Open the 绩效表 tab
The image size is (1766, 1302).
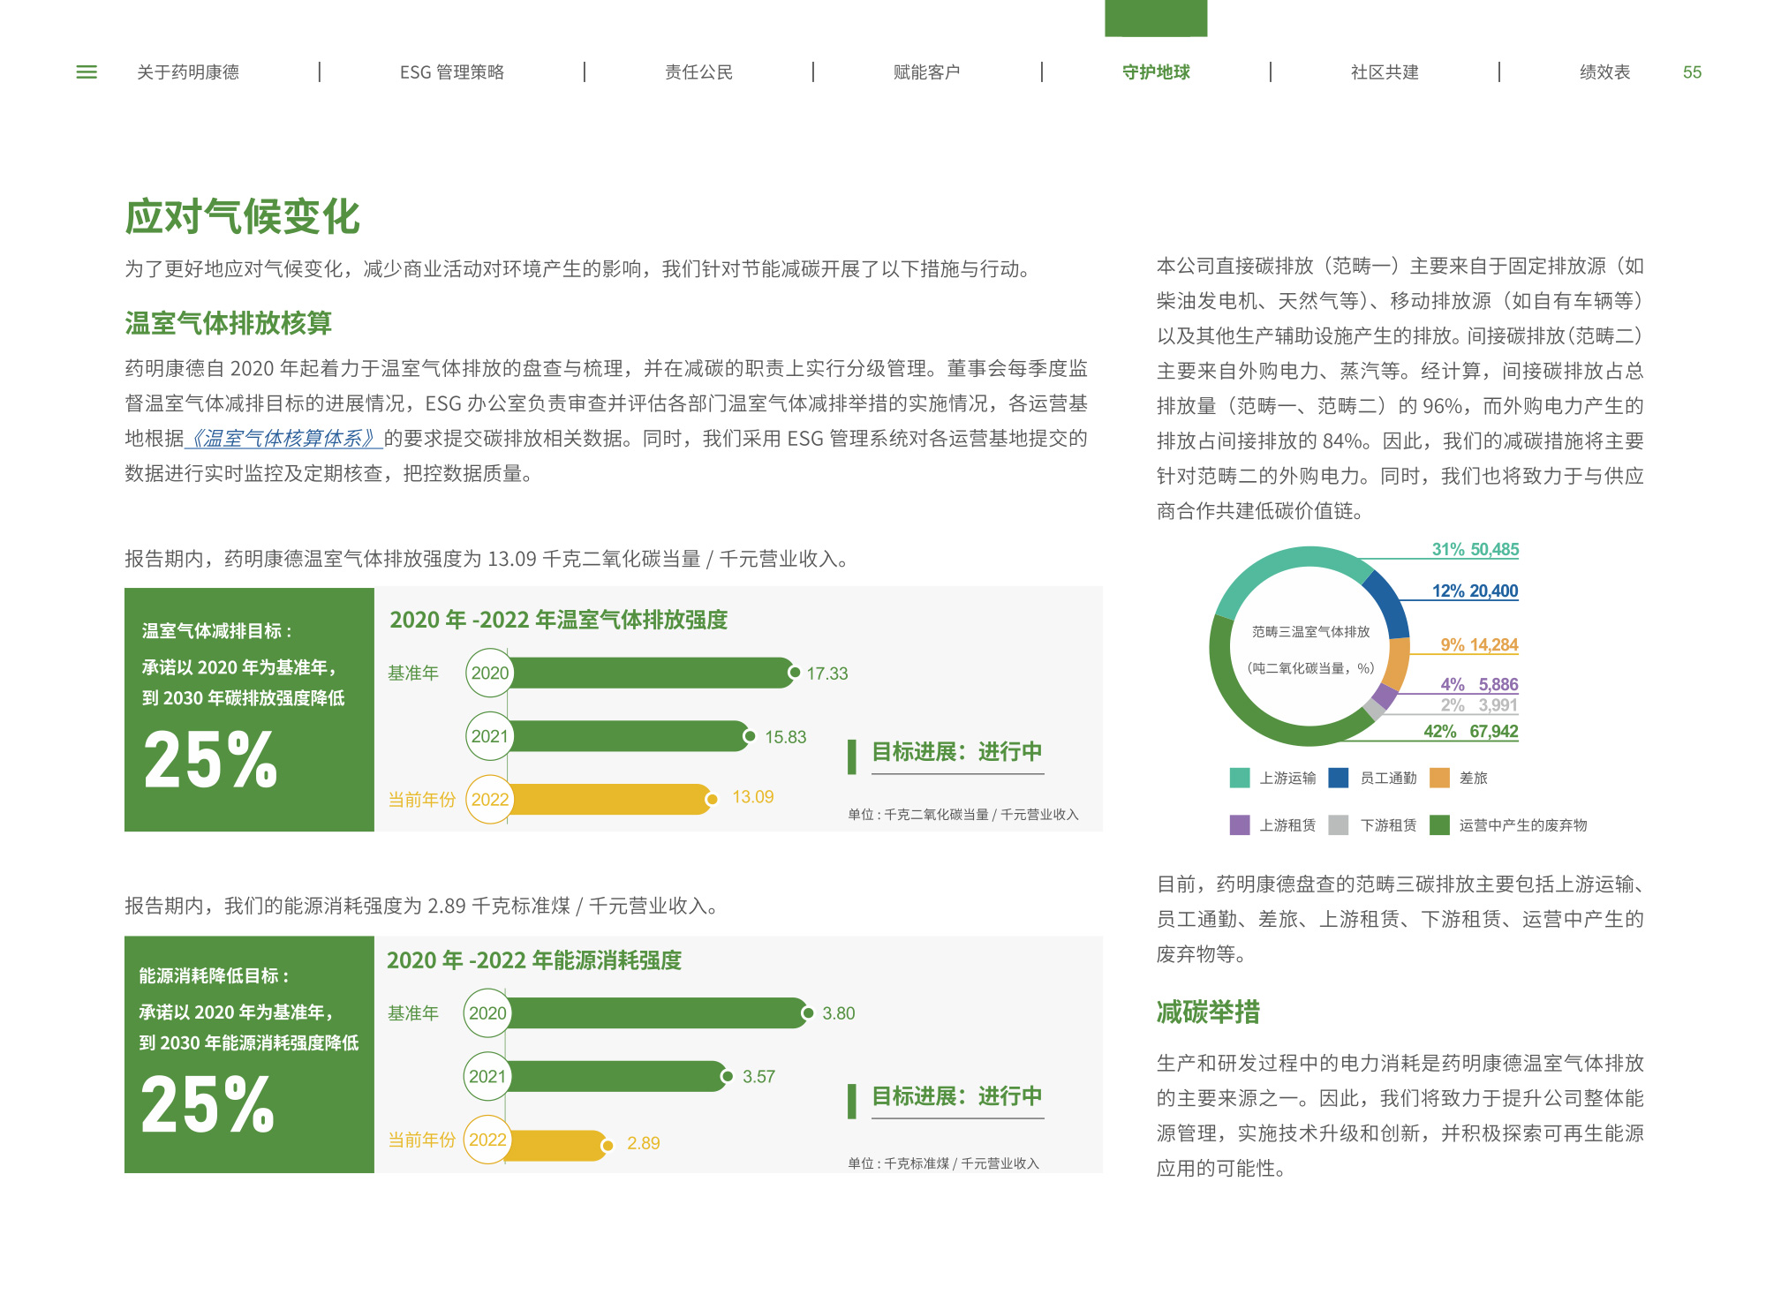click(x=1604, y=72)
